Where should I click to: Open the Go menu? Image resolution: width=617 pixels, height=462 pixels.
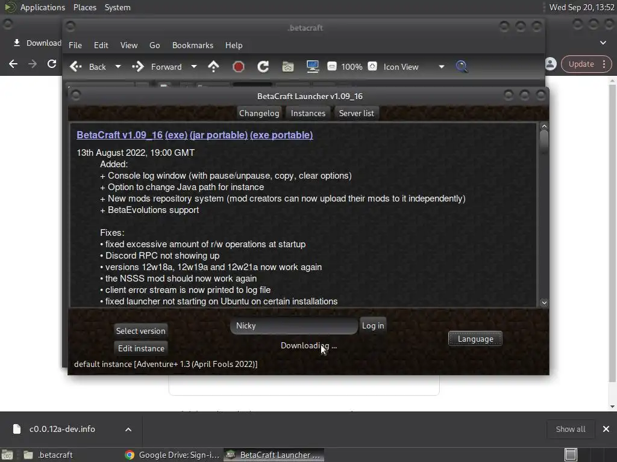(155, 45)
